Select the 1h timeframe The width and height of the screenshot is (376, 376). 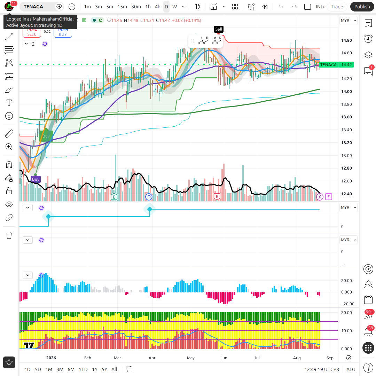tap(148, 7)
